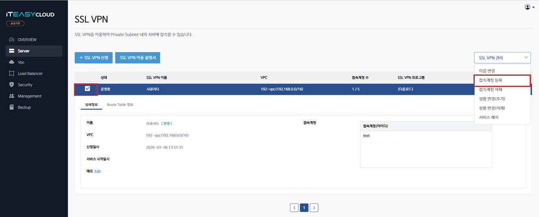Click the Load Balancer icon
Screen dimensions: 539x217
tap(11, 74)
